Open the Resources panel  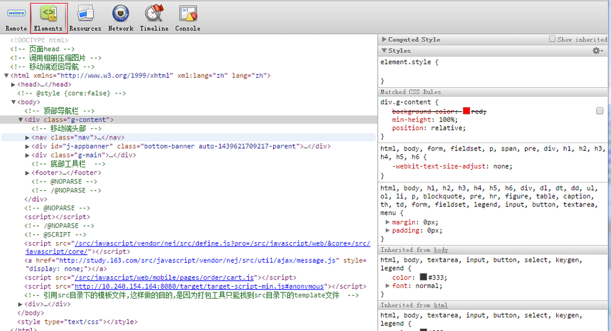[85, 18]
